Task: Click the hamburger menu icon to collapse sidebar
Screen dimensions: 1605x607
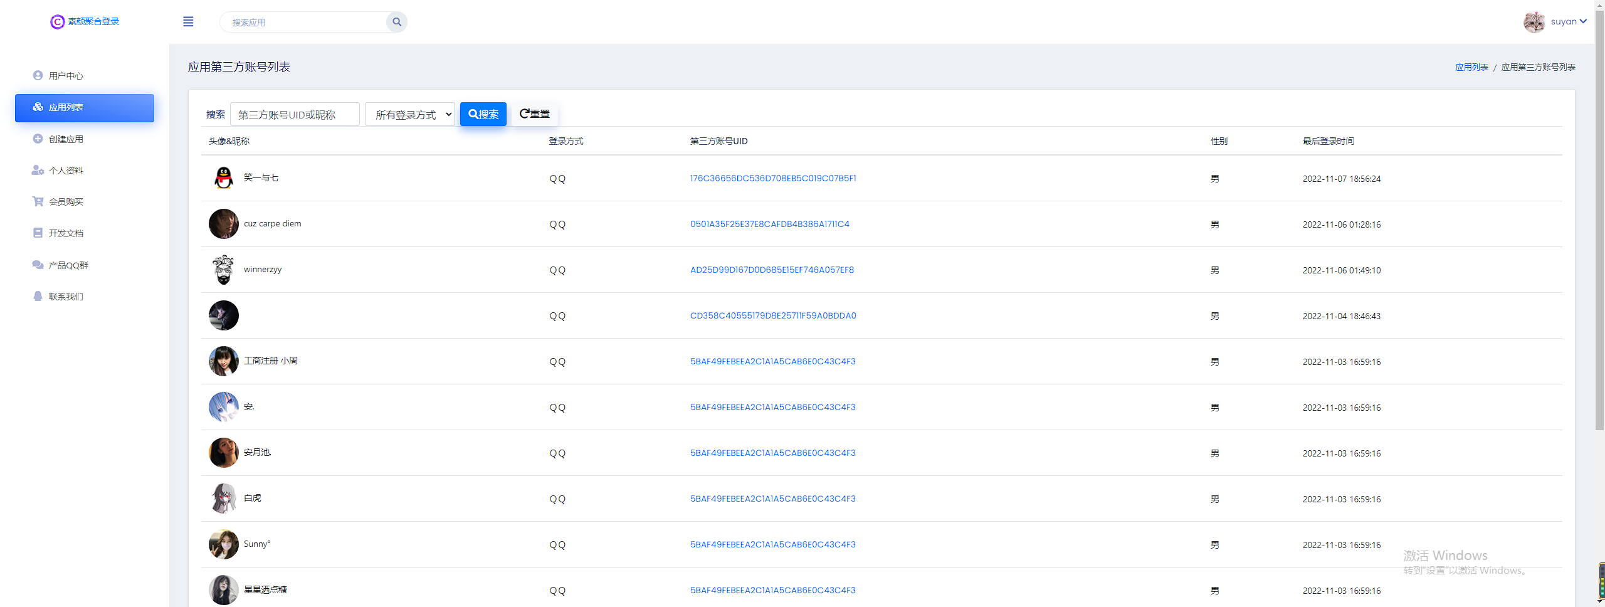Action: 188,22
